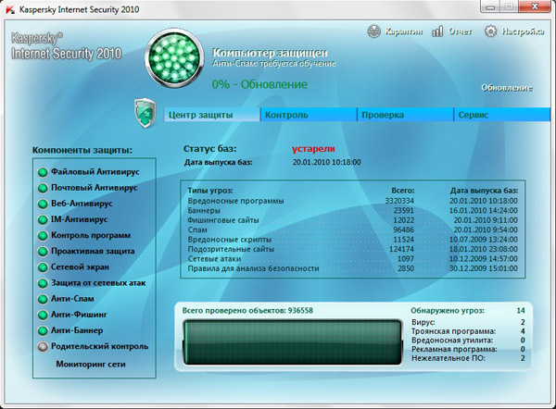Click the IM-Антивирус status indicator
556x409 pixels.
43,220
